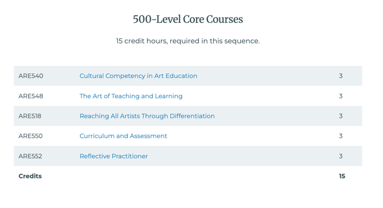Click credit value 3 in ARE550 row
The image size is (383, 208).
click(x=341, y=136)
